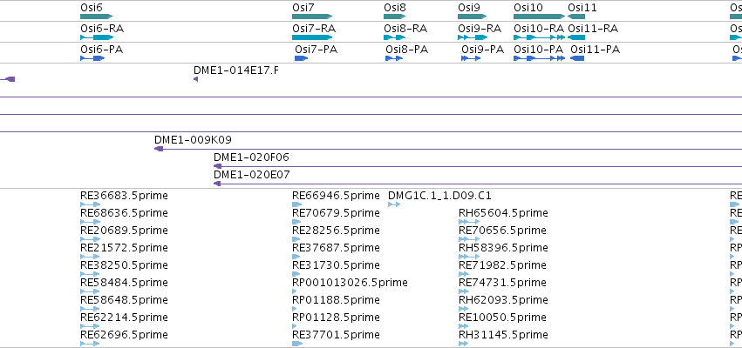Select EST RE62214.5prime
The height and width of the screenshot is (348, 742).
pyautogui.click(x=91, y=326)
